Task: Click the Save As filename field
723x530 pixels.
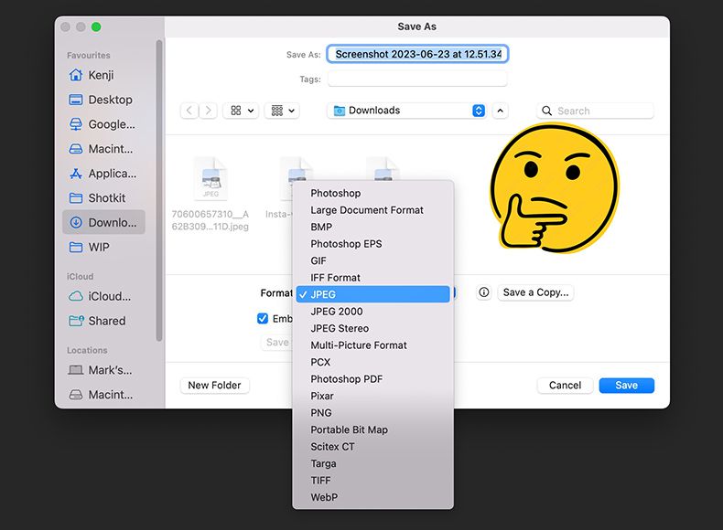Action: 417,54
